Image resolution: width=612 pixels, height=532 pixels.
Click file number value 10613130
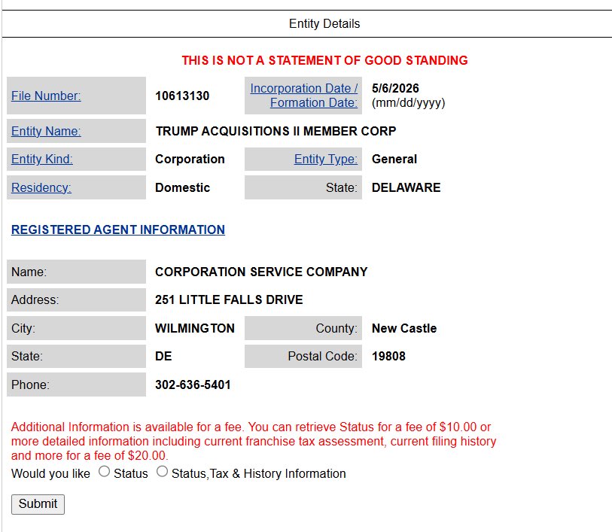tap(182, 96)
